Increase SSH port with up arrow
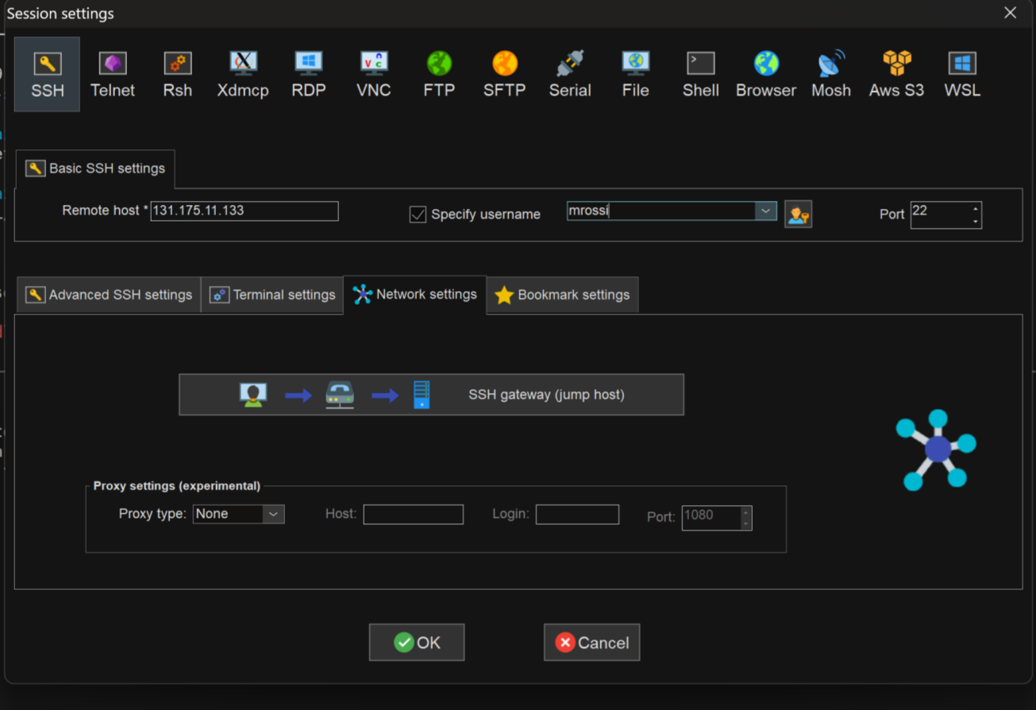 976,209
